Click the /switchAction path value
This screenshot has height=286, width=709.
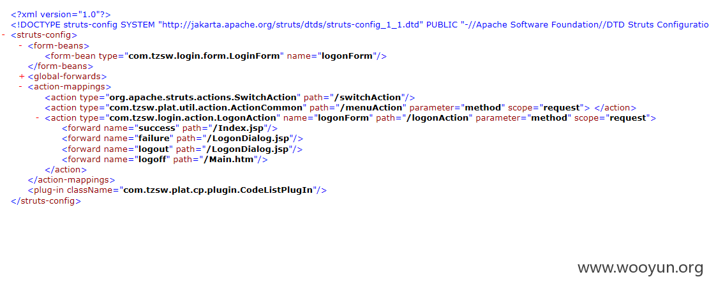tap(368, 97)
